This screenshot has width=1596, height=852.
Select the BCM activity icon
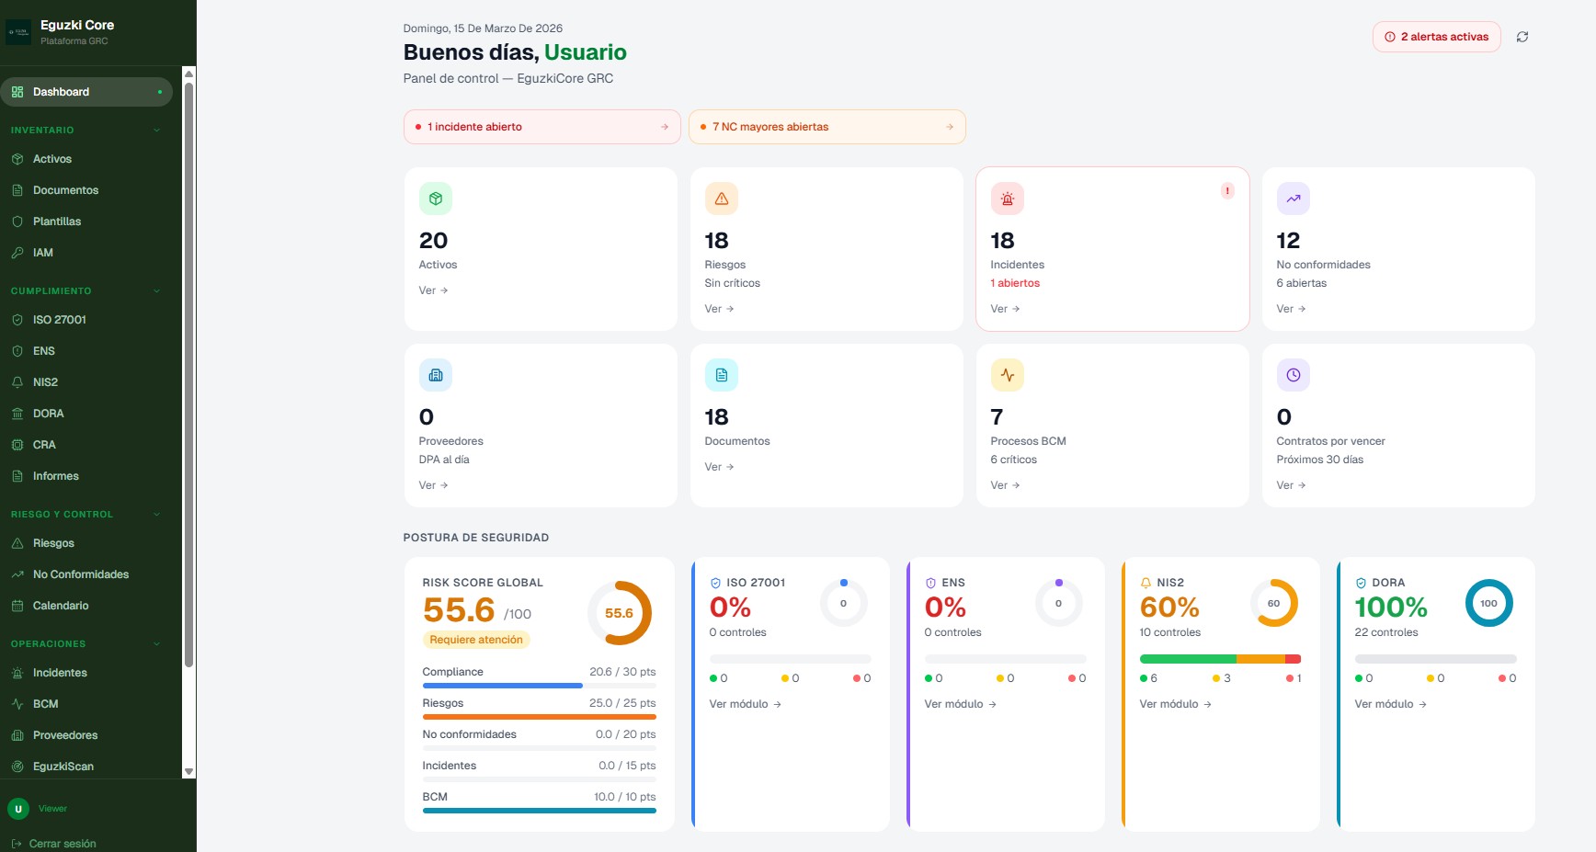(18, 704)
